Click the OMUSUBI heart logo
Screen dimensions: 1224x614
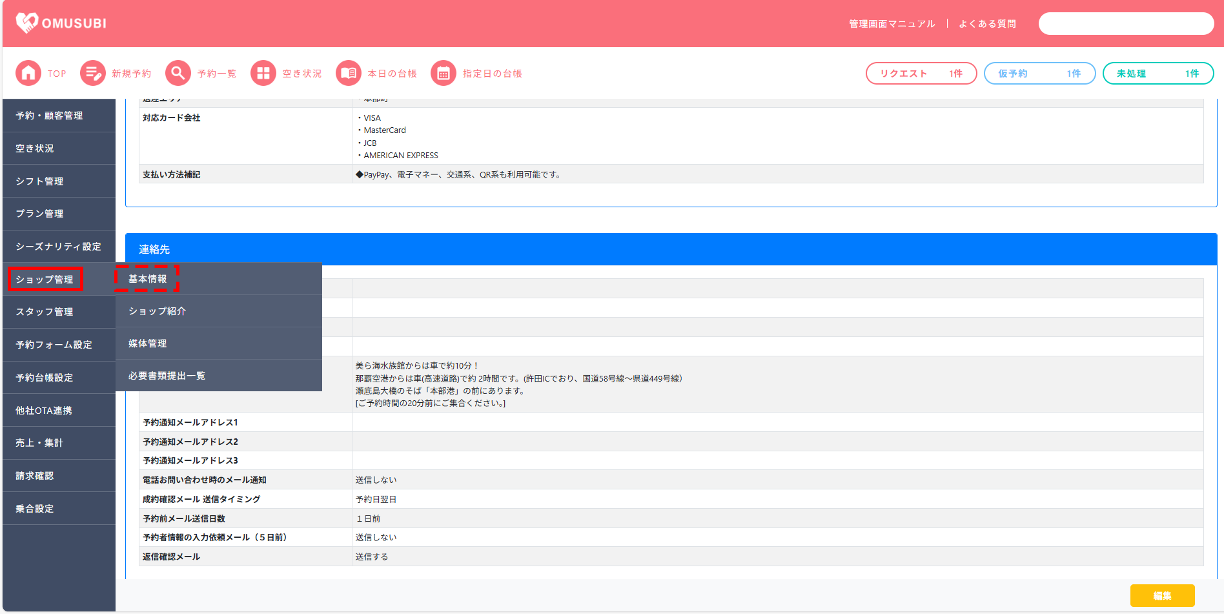27,23
